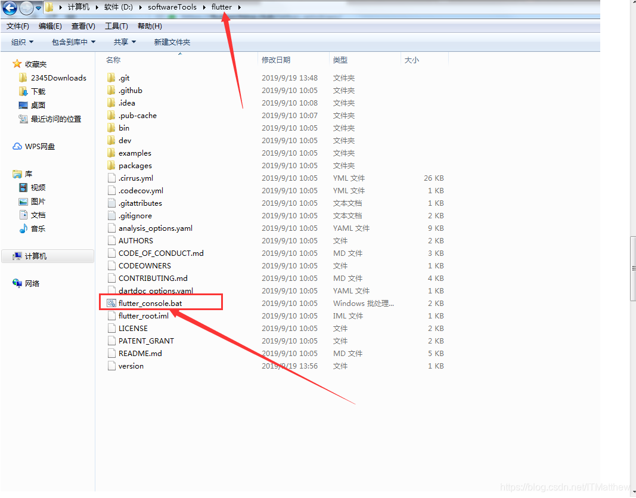Select 最近访问的位置 icon in sidebar
The height and width of the screenshot is (498, 636).
pyautogui.click(x=23, y=119)
